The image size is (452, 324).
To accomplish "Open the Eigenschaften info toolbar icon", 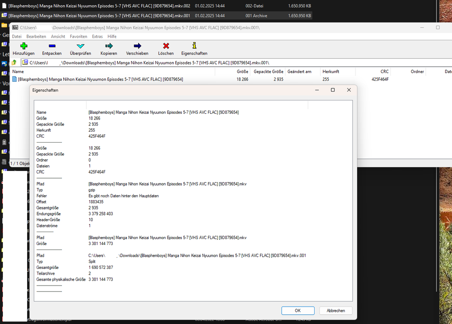I will 194,45.
